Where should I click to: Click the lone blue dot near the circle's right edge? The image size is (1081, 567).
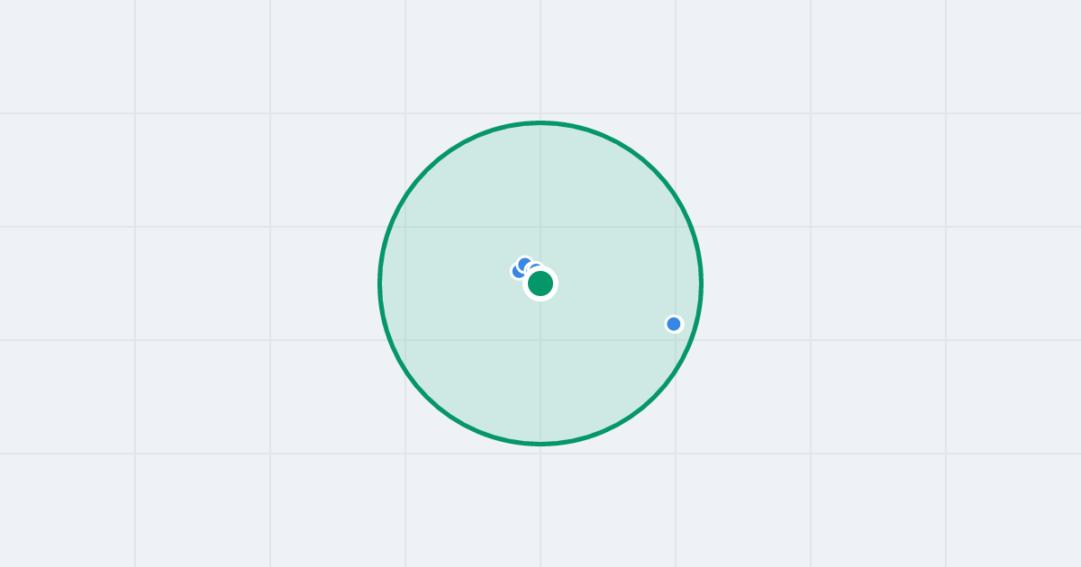[x=674, y=324]
